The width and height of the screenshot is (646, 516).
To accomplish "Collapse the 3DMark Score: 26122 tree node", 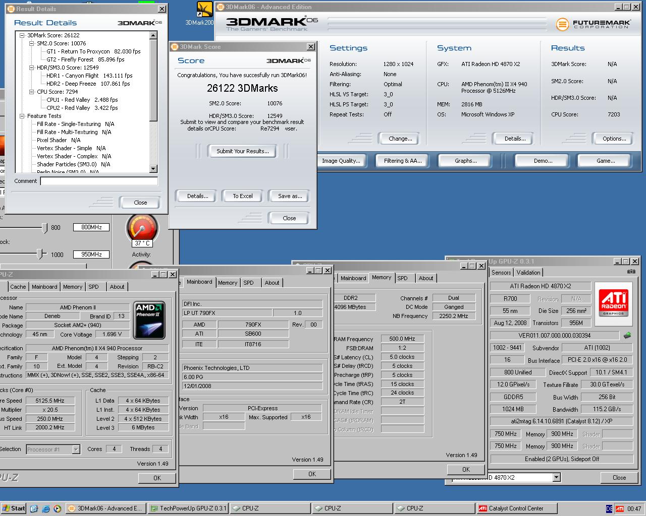I will 22,35.
